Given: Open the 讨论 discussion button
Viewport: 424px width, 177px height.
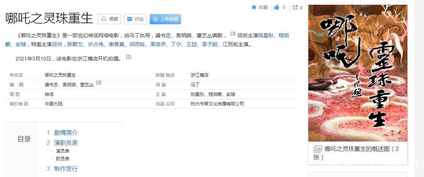Looking at the screenshot, I should 135,19.
